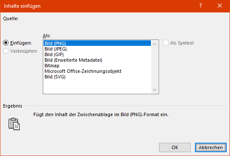Close the Inhalte einfügen dialog
Viewport: 230px width, 156px height.
pos(220,6)
